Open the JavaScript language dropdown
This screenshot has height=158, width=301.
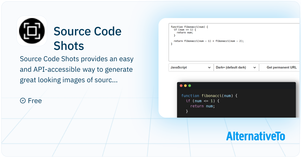[191, 67]
